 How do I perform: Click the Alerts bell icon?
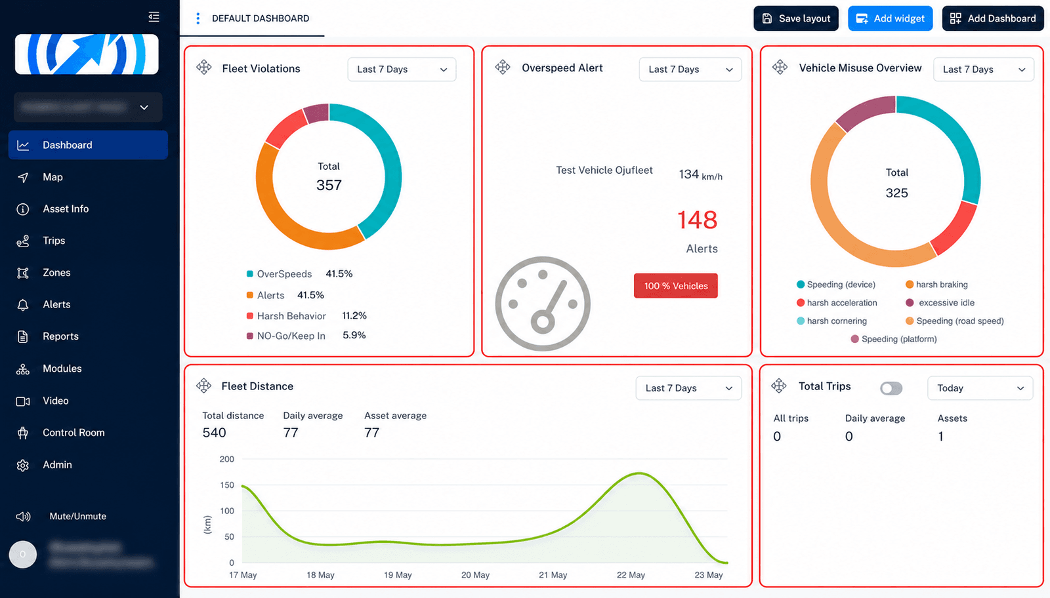(x=23, y=305)
